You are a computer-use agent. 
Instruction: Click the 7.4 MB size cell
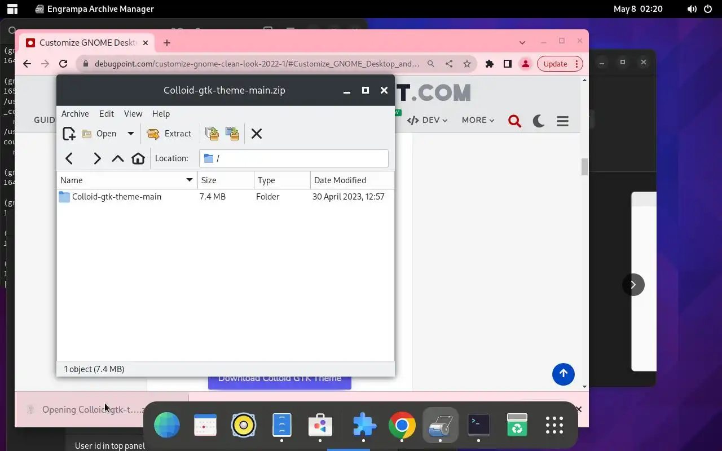[x=213, y=197]
